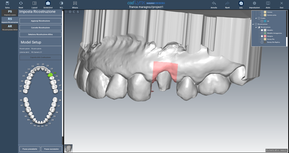This screenshot has height=153, width=289.
Task: Open the W/L contrast tool
Action: (x=61, y=3)
